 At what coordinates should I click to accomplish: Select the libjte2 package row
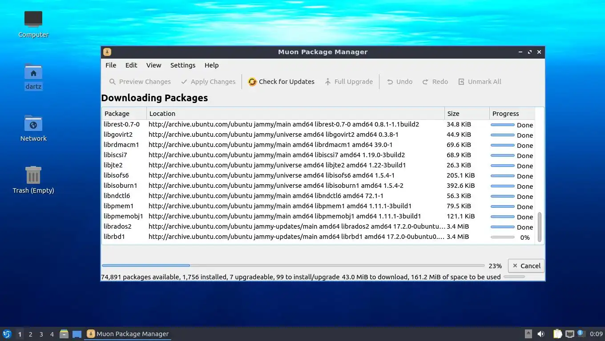318,165
